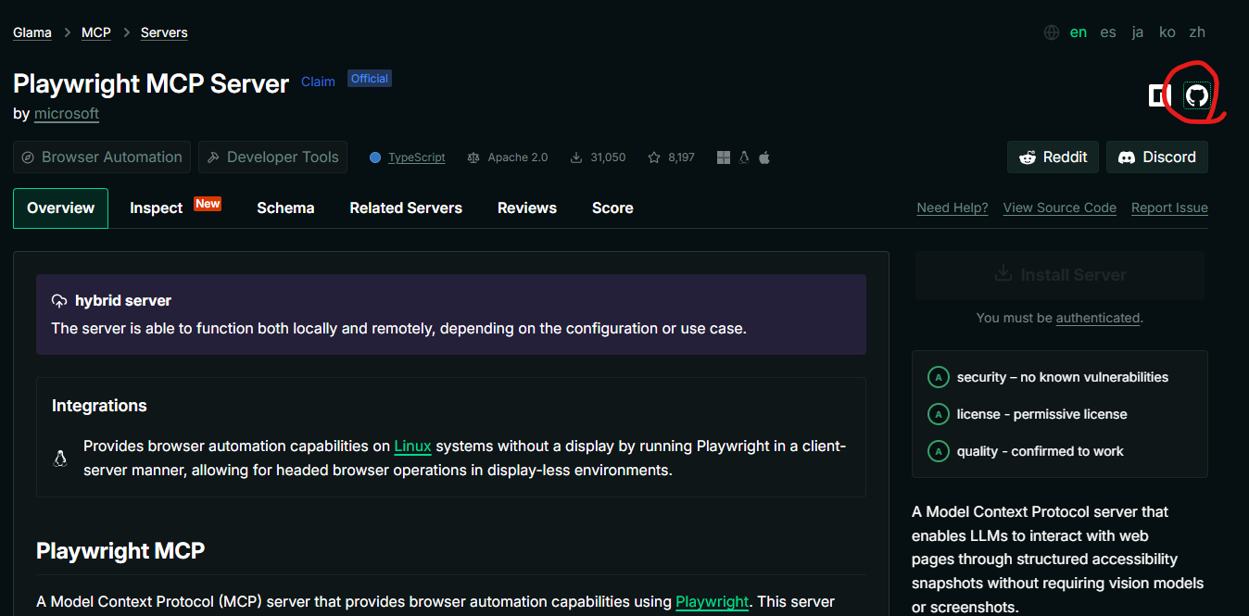This screenshot has height=616, width=1249.
Task: Click the Windows platform icon
Action: 724,157
